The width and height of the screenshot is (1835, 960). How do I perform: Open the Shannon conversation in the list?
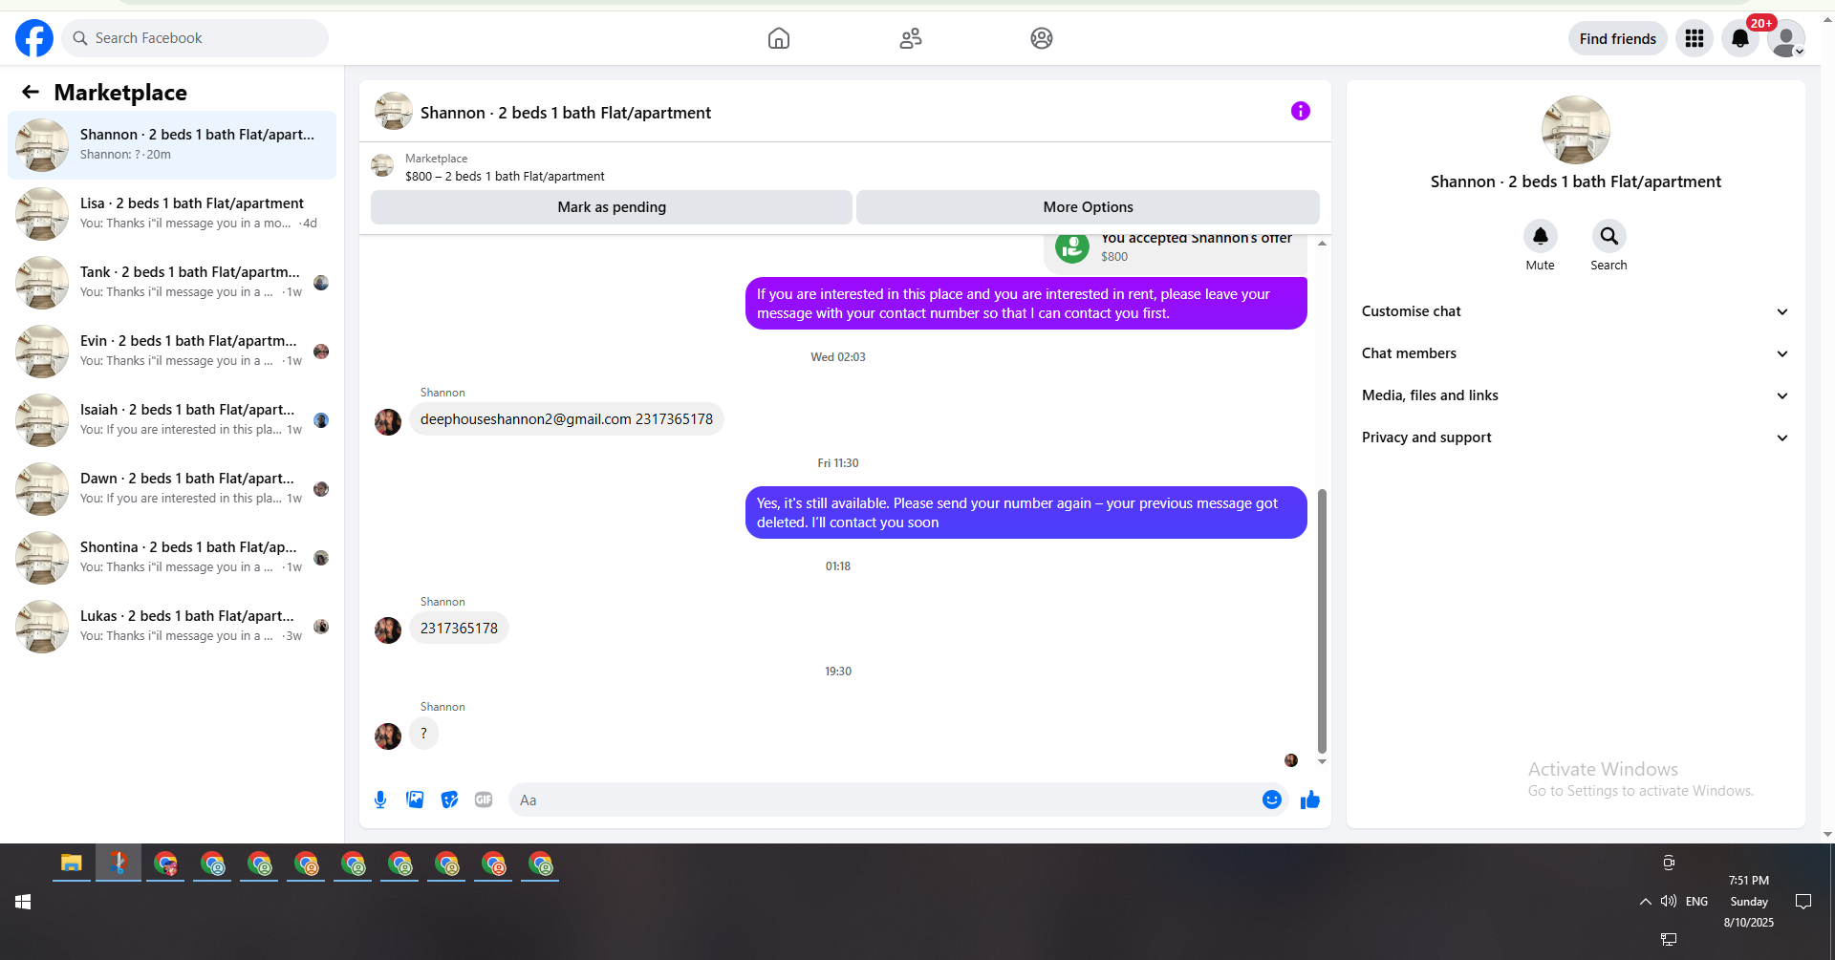point(172,145)
